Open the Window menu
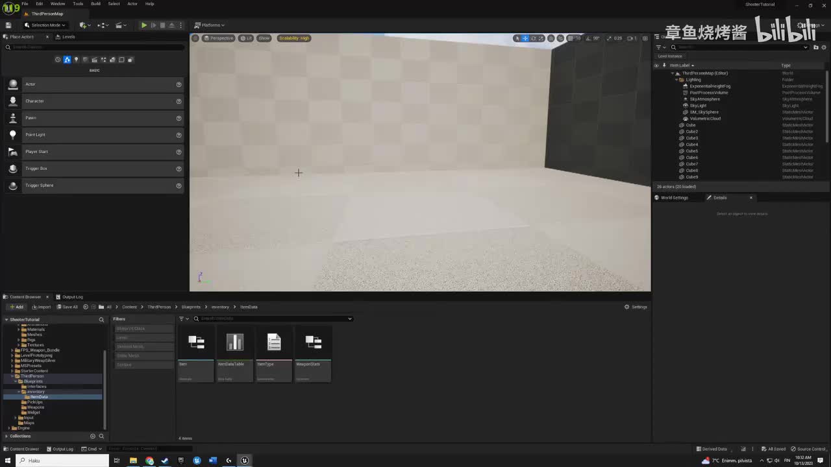The image size is (831, 467). pos(58,4)
